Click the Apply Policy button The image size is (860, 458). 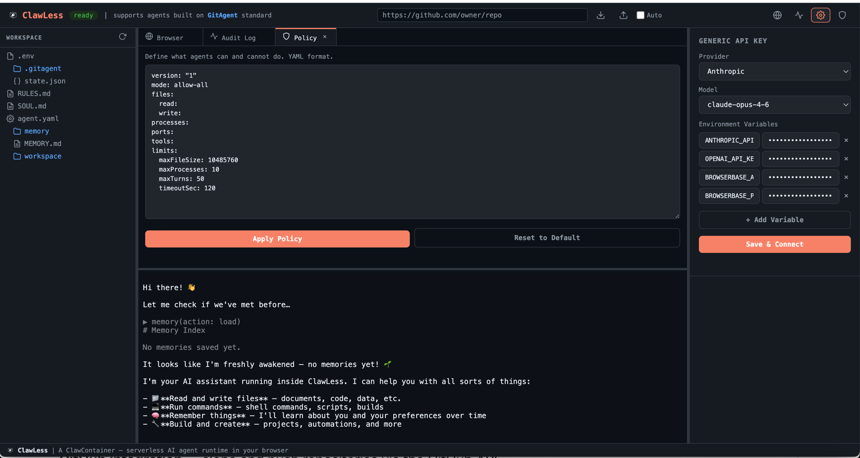coord(277,238)
